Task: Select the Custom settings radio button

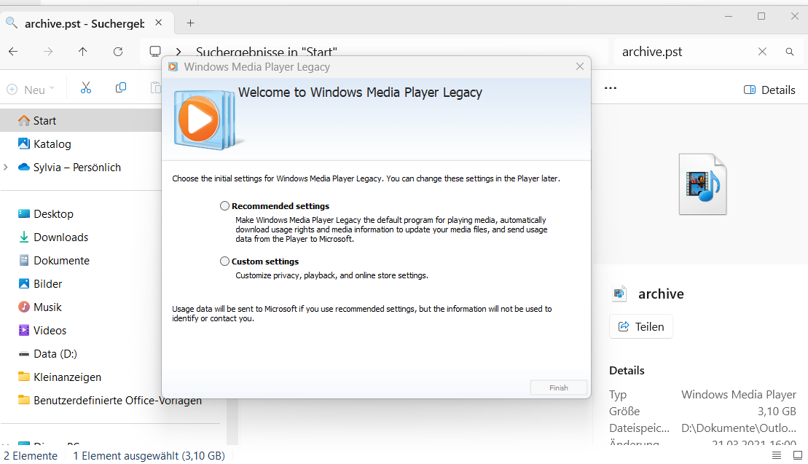Action: (x=224, y=261)
